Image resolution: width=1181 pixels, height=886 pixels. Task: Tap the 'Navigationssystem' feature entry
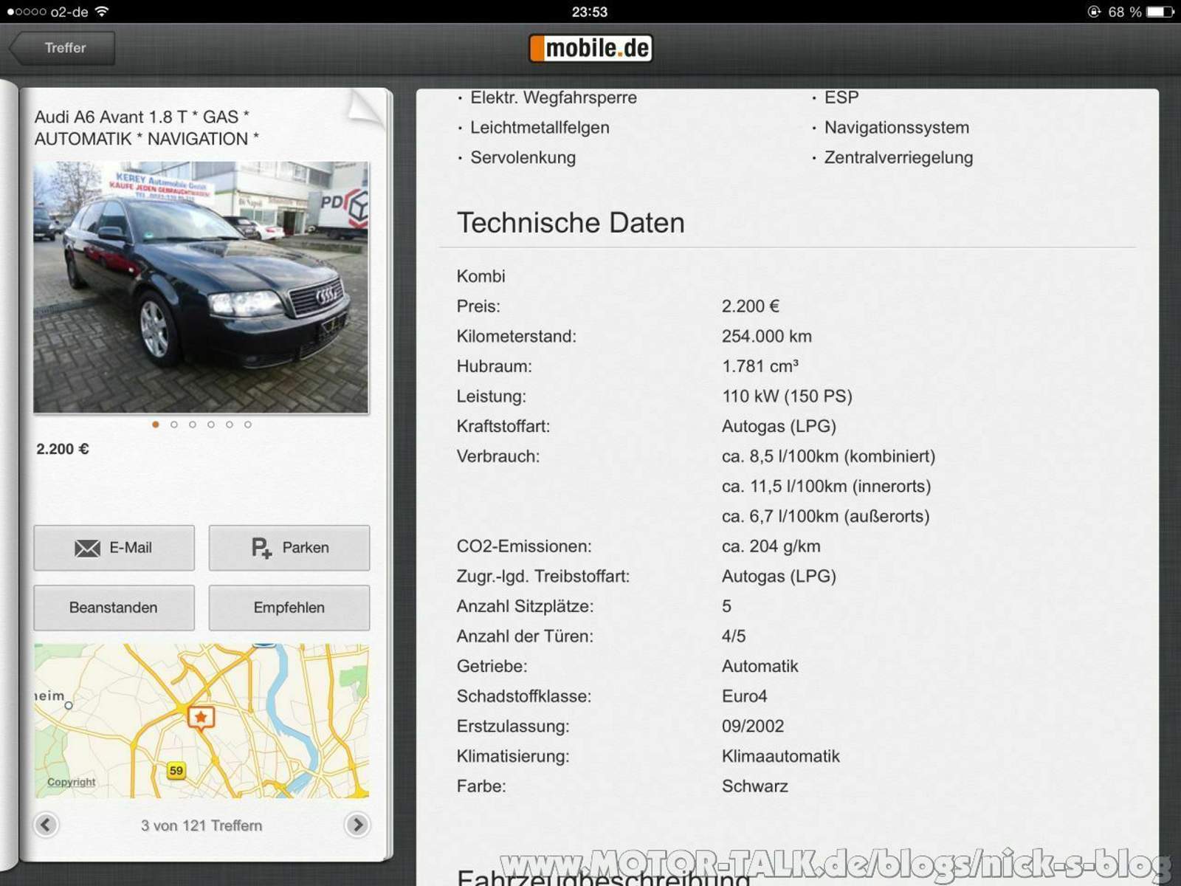tap(897, 128)
